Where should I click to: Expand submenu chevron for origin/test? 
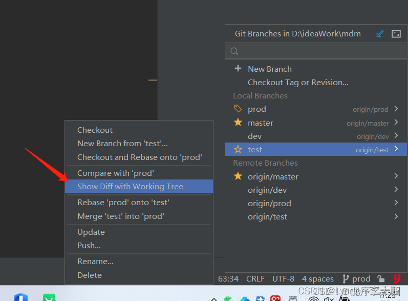(396, 216)
